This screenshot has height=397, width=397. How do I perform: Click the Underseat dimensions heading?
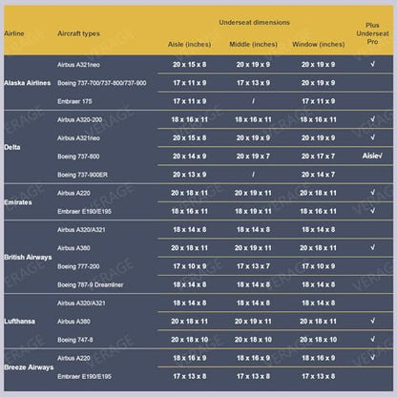254,23
